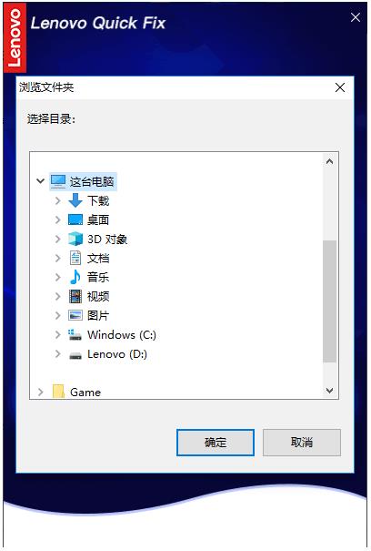Screen dimensions: 371x551
Task: Click the 这台电脑 computer icon
Action: (58, 181)
